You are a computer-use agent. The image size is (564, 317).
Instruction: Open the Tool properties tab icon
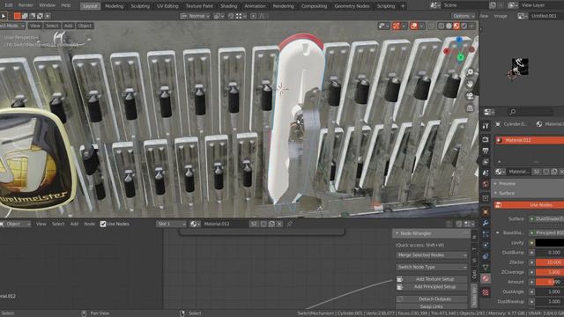coord(486,125)
